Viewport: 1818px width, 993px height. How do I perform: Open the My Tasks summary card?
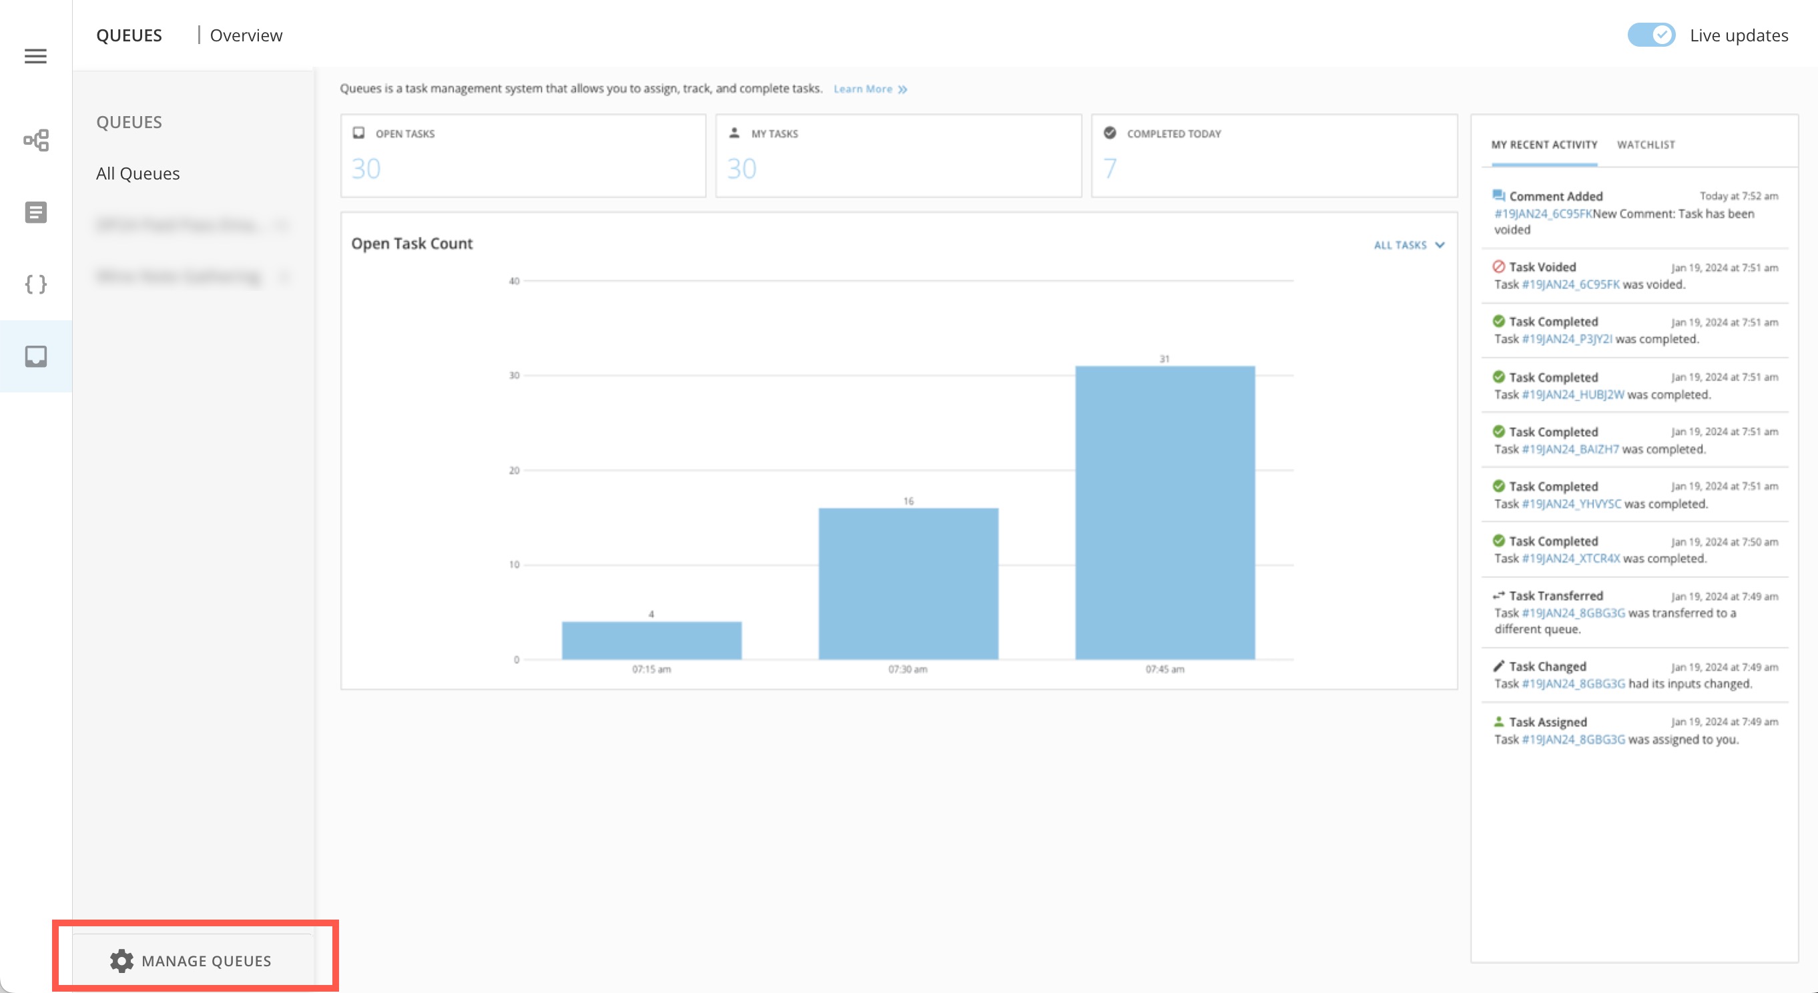click(x=898, y=155)
